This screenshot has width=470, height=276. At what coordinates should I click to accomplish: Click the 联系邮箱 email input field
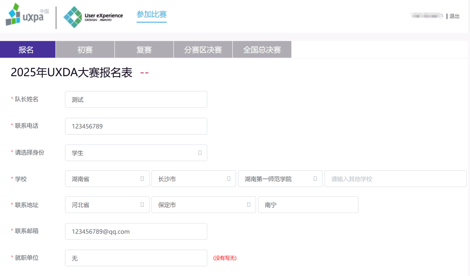pos(136,232)
